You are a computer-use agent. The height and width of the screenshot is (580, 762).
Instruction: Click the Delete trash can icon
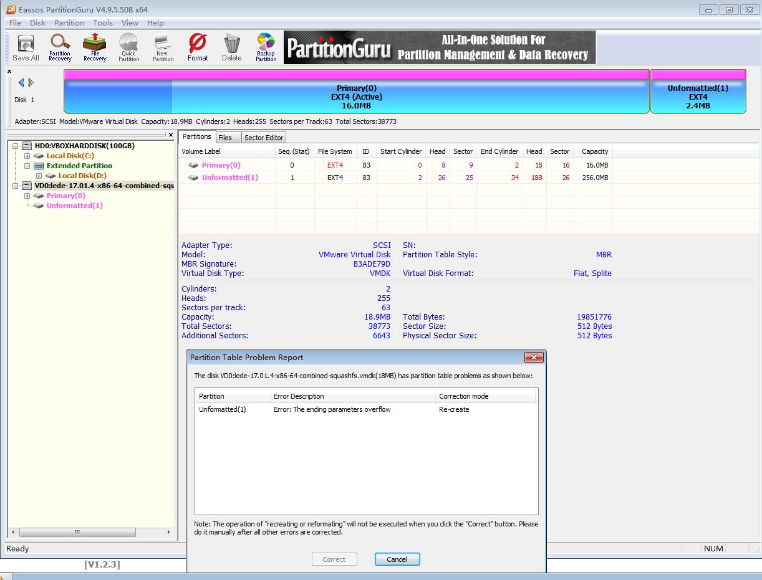(231, 48)
